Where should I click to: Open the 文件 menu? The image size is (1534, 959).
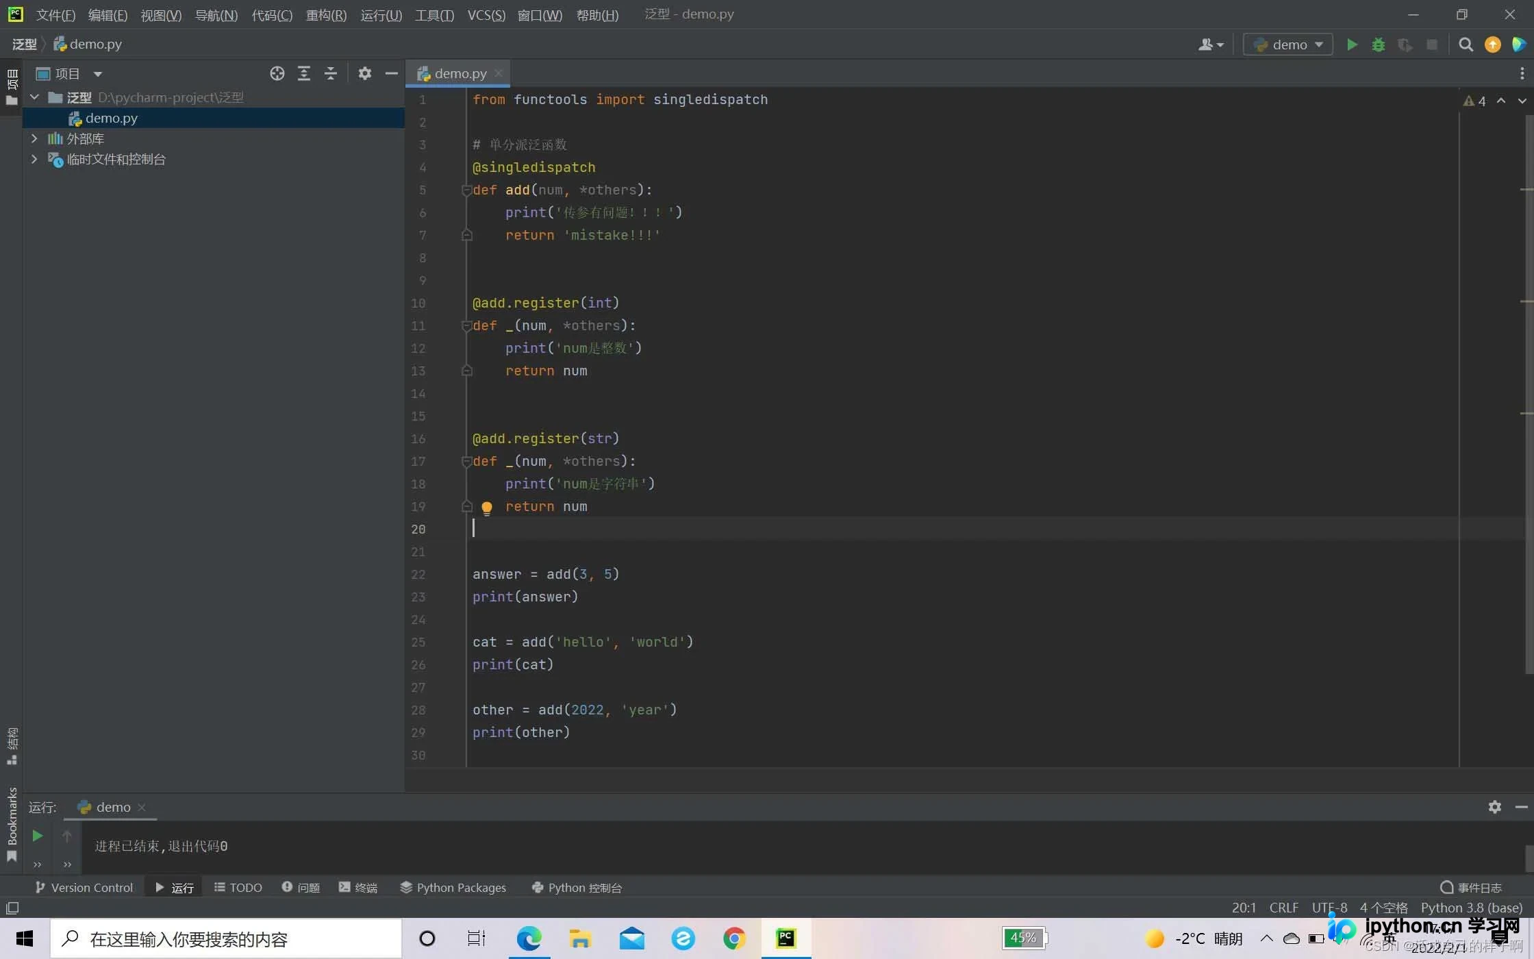pyautogui.click(x=55, y=14)
